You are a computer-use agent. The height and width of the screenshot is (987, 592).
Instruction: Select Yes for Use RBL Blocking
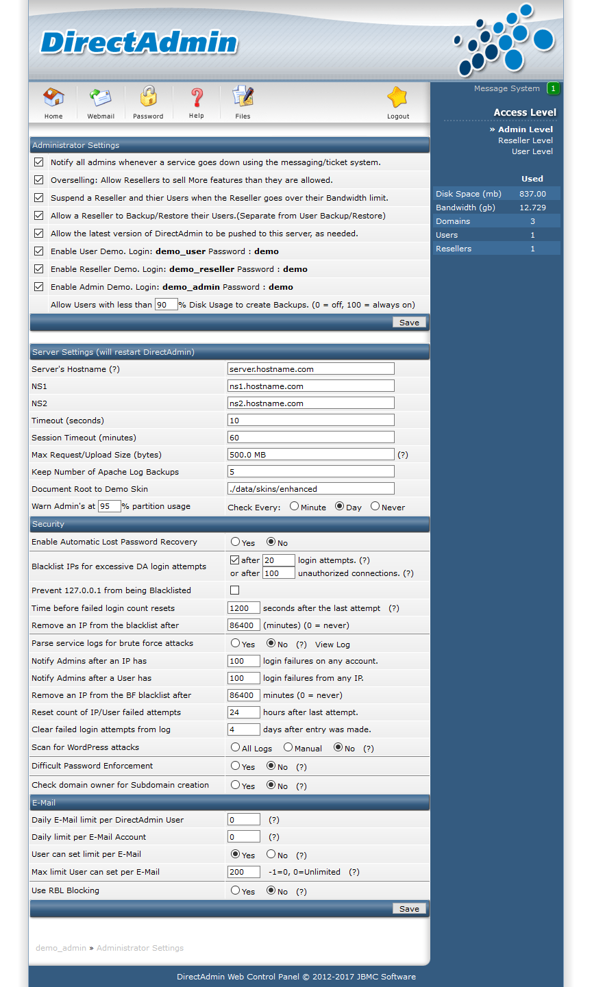(235, 890)
